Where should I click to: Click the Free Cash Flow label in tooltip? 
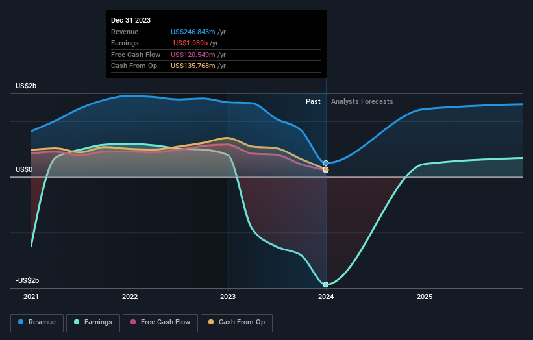click(x=136, y=55)
